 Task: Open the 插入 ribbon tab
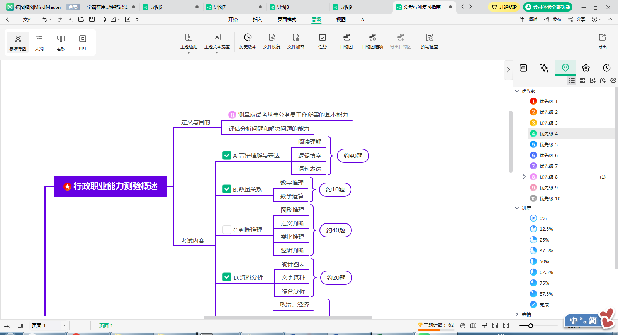pyautogui.click(x=257, y=19)
